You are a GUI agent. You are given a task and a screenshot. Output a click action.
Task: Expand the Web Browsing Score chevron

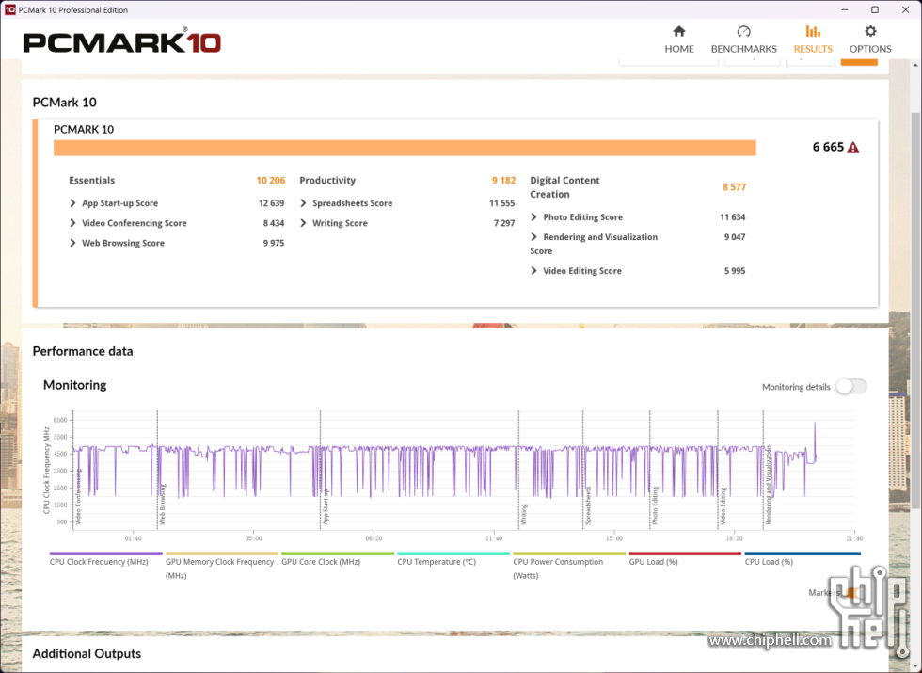tap(73, 243)
